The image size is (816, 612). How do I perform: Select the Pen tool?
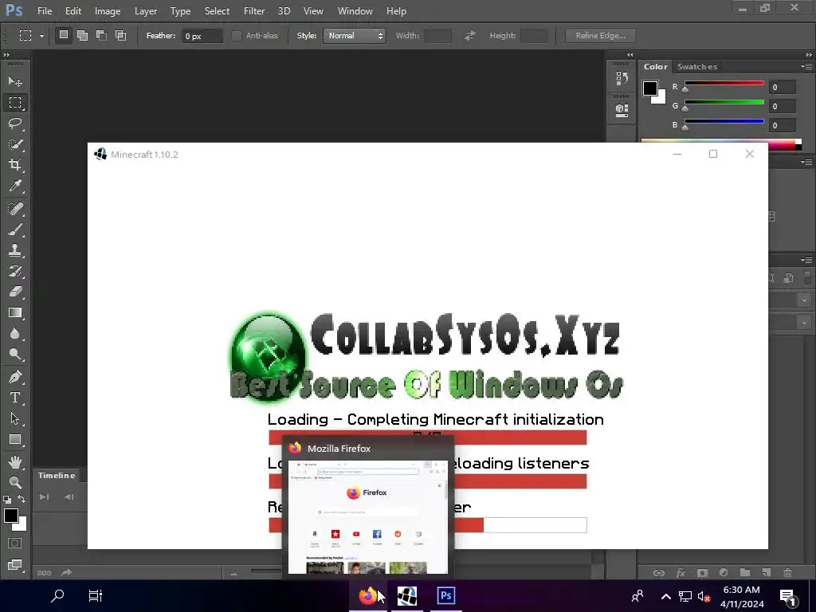[x=15, y=377]
